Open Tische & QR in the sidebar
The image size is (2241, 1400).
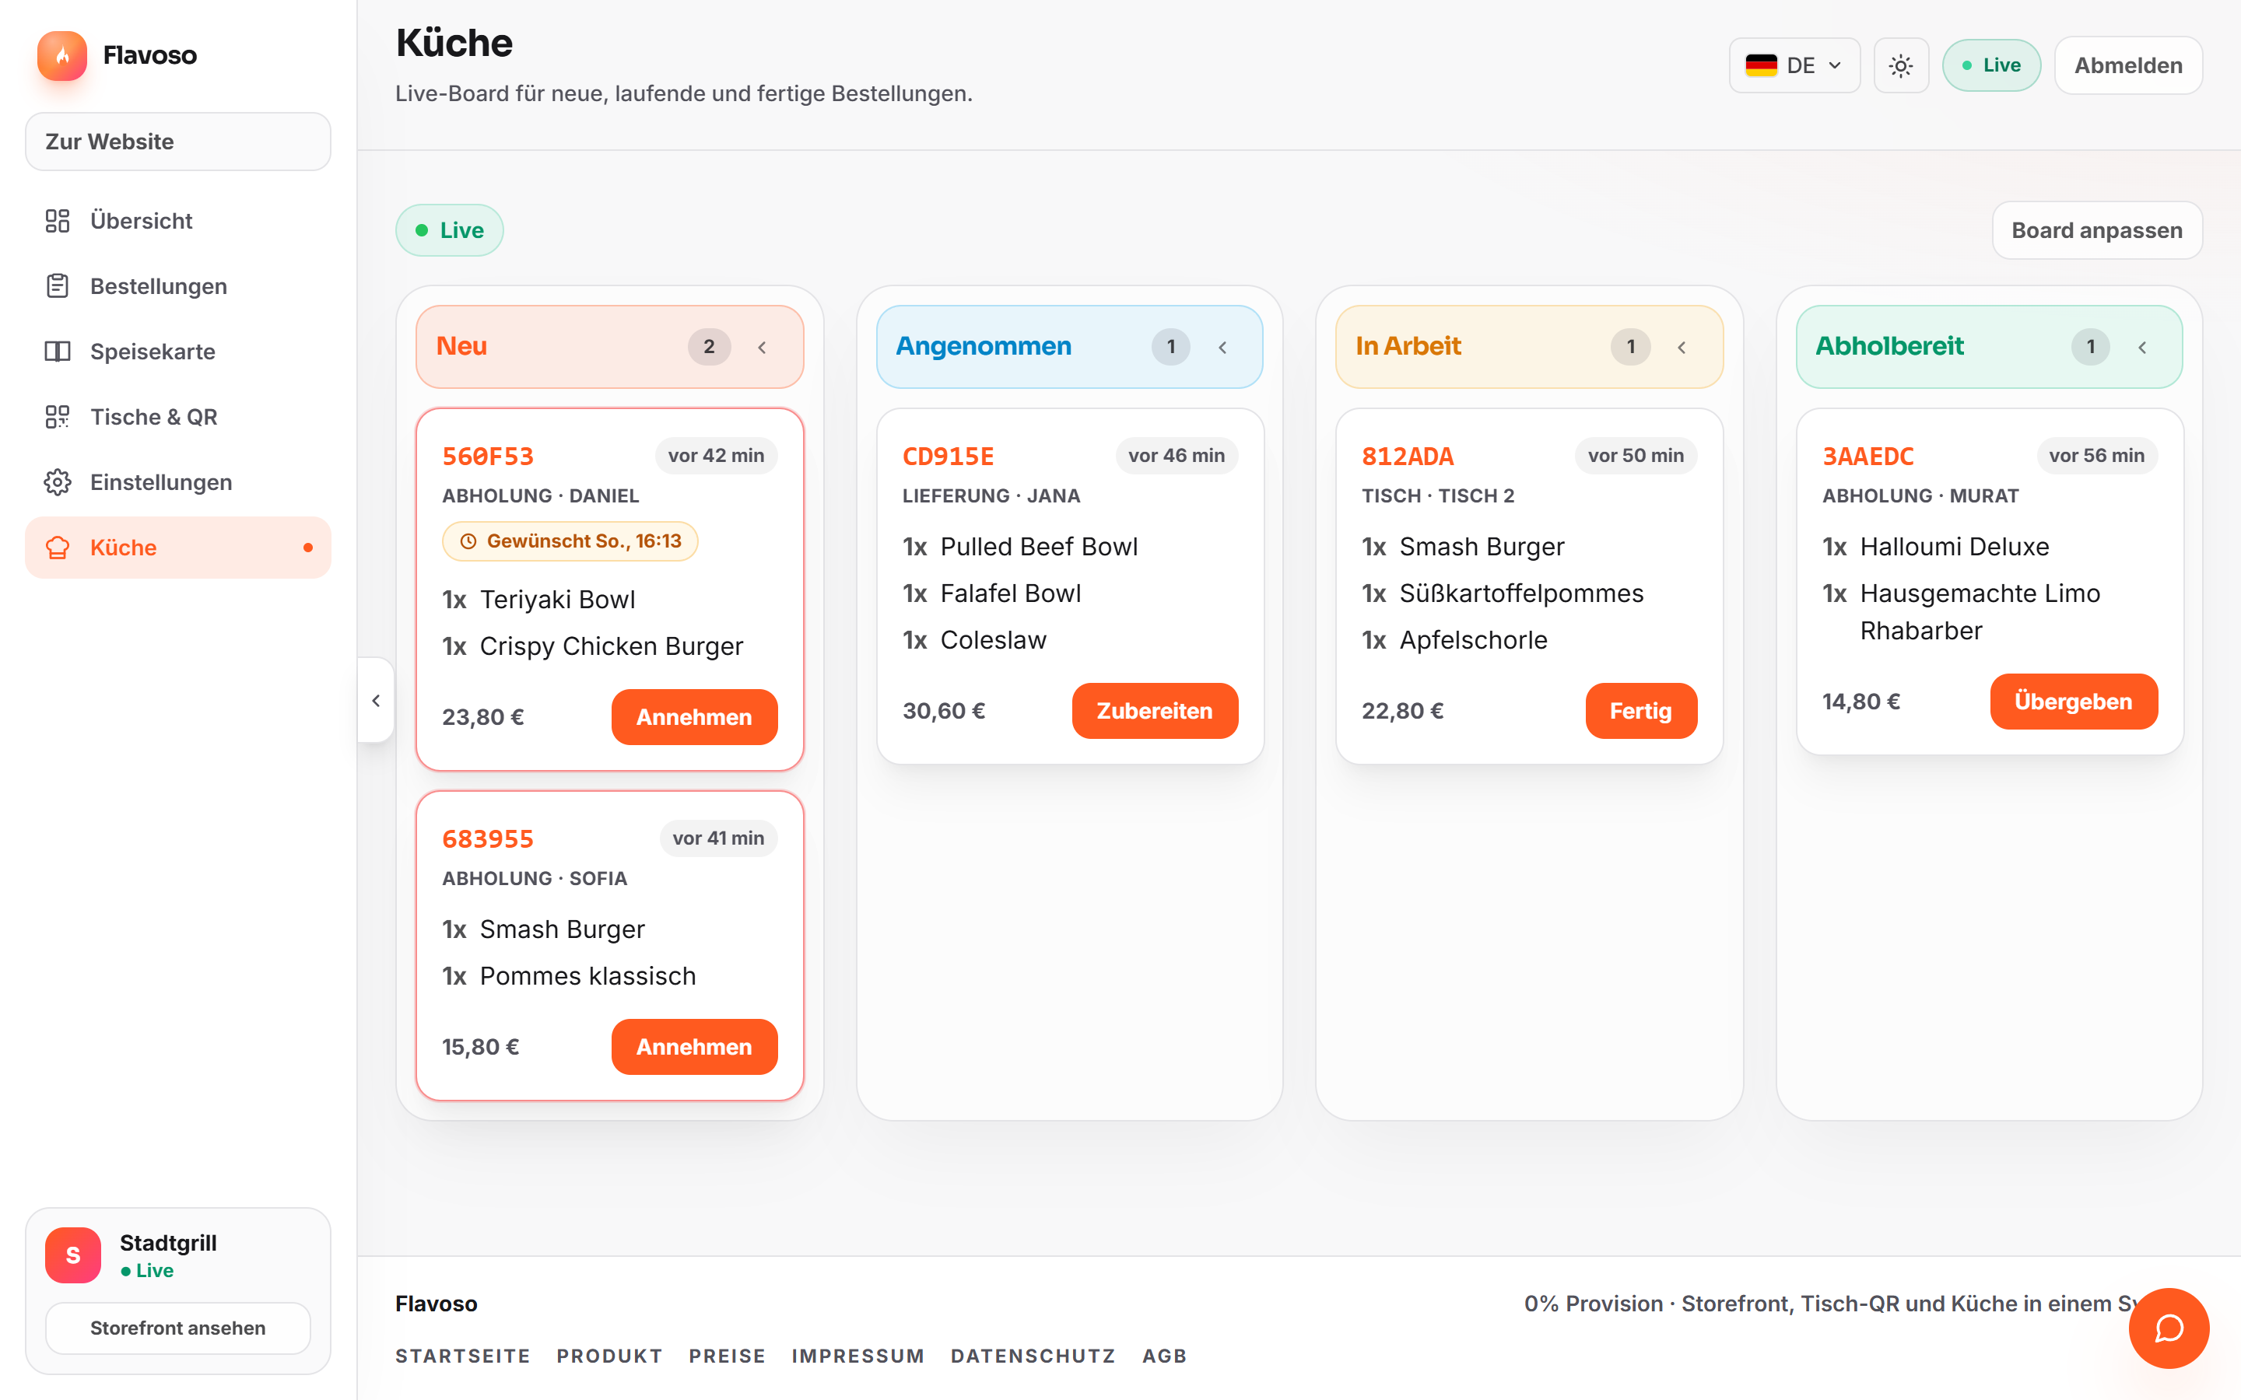177,417
